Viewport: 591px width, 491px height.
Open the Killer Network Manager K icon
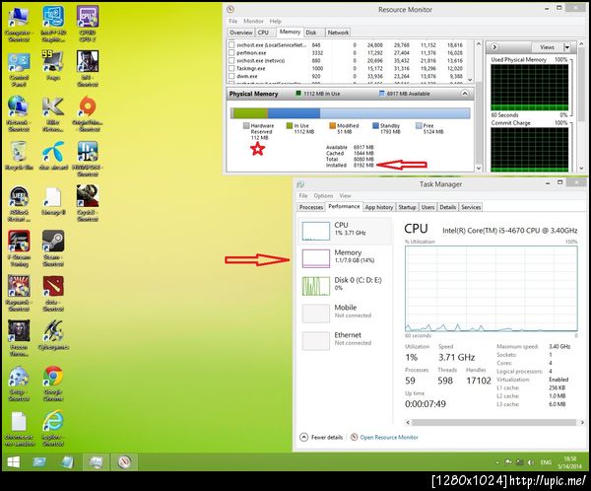pos(53,113)
